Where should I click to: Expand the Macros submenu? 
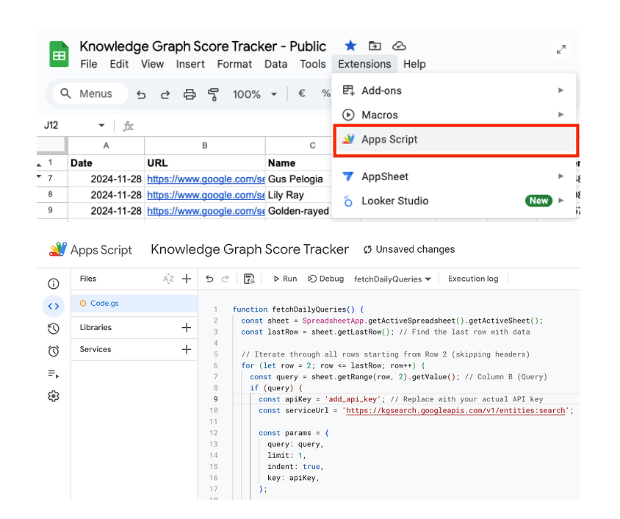(453, 115)
